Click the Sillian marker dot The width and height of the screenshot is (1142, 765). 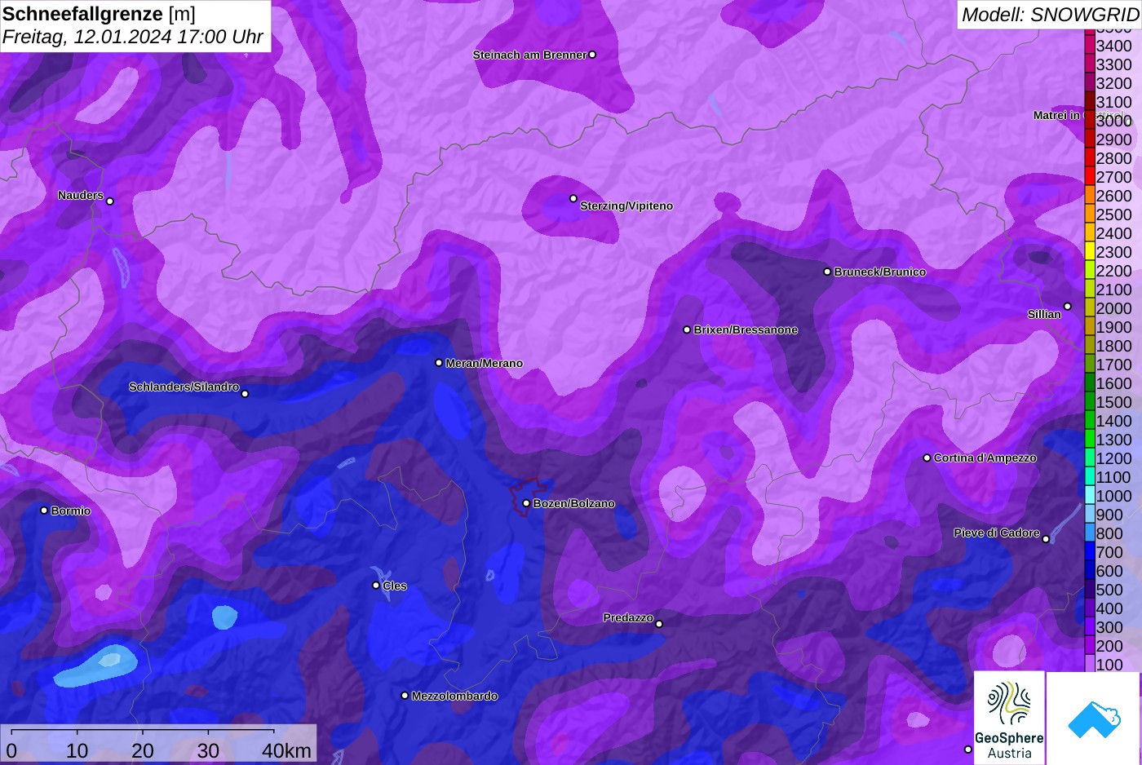tap(1067, 307)
